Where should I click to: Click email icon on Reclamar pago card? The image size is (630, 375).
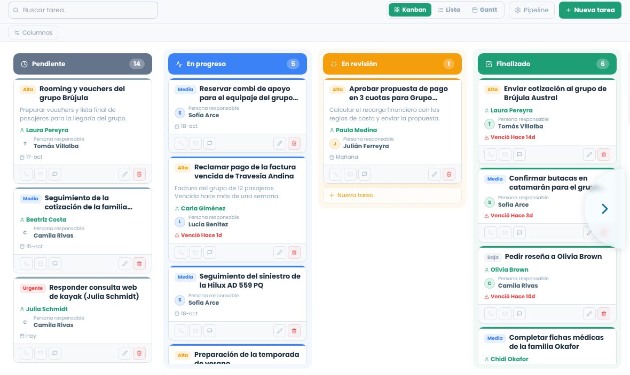[x=195, y=252]
